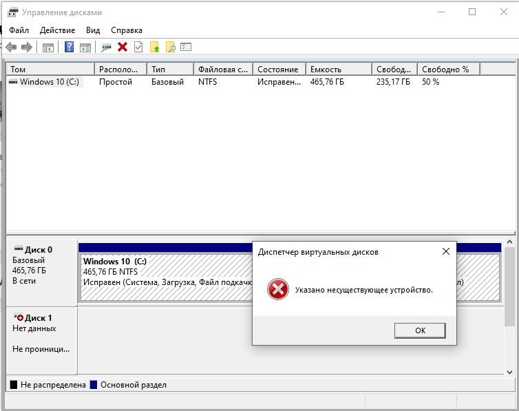Open the Файл menu
The image size is (519, 411).
[19, 30]
